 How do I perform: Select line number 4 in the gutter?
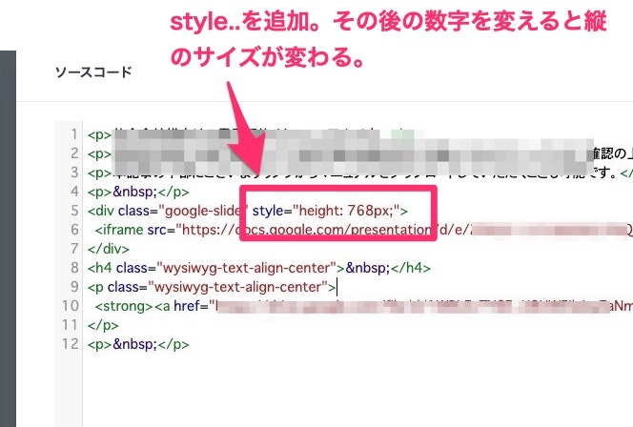(73, 192)
